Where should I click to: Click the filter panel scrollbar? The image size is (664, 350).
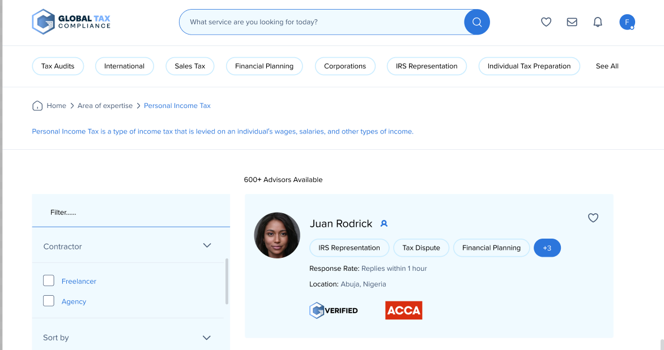click(x=227, y=282)
